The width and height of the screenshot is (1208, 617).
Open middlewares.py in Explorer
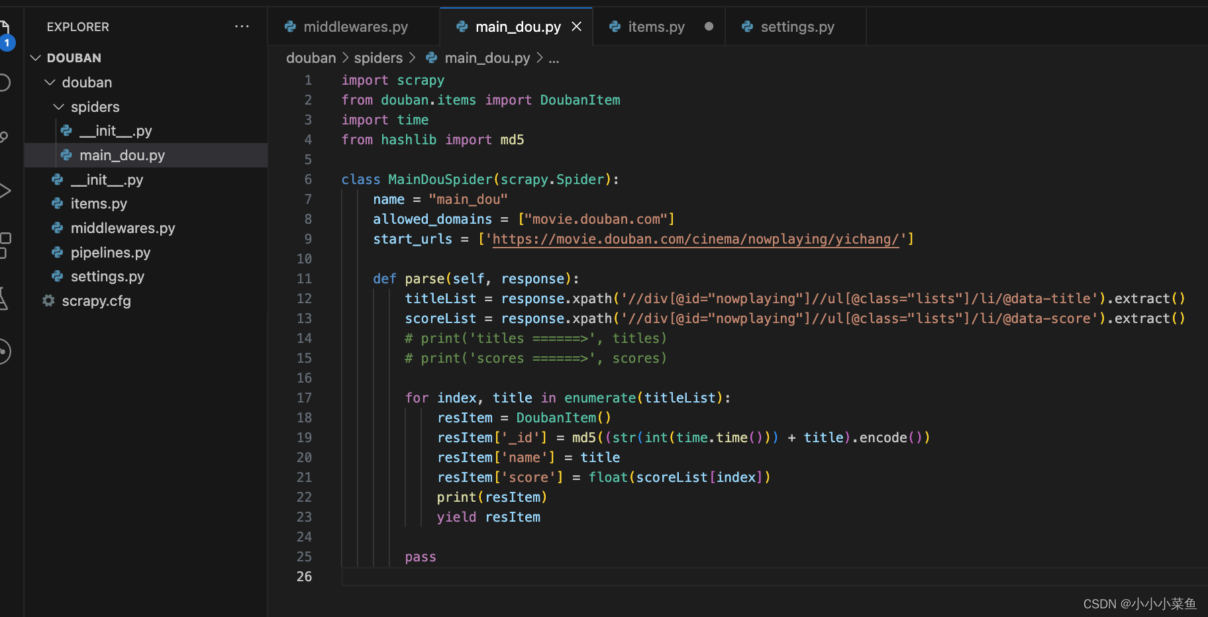point(146,228)
